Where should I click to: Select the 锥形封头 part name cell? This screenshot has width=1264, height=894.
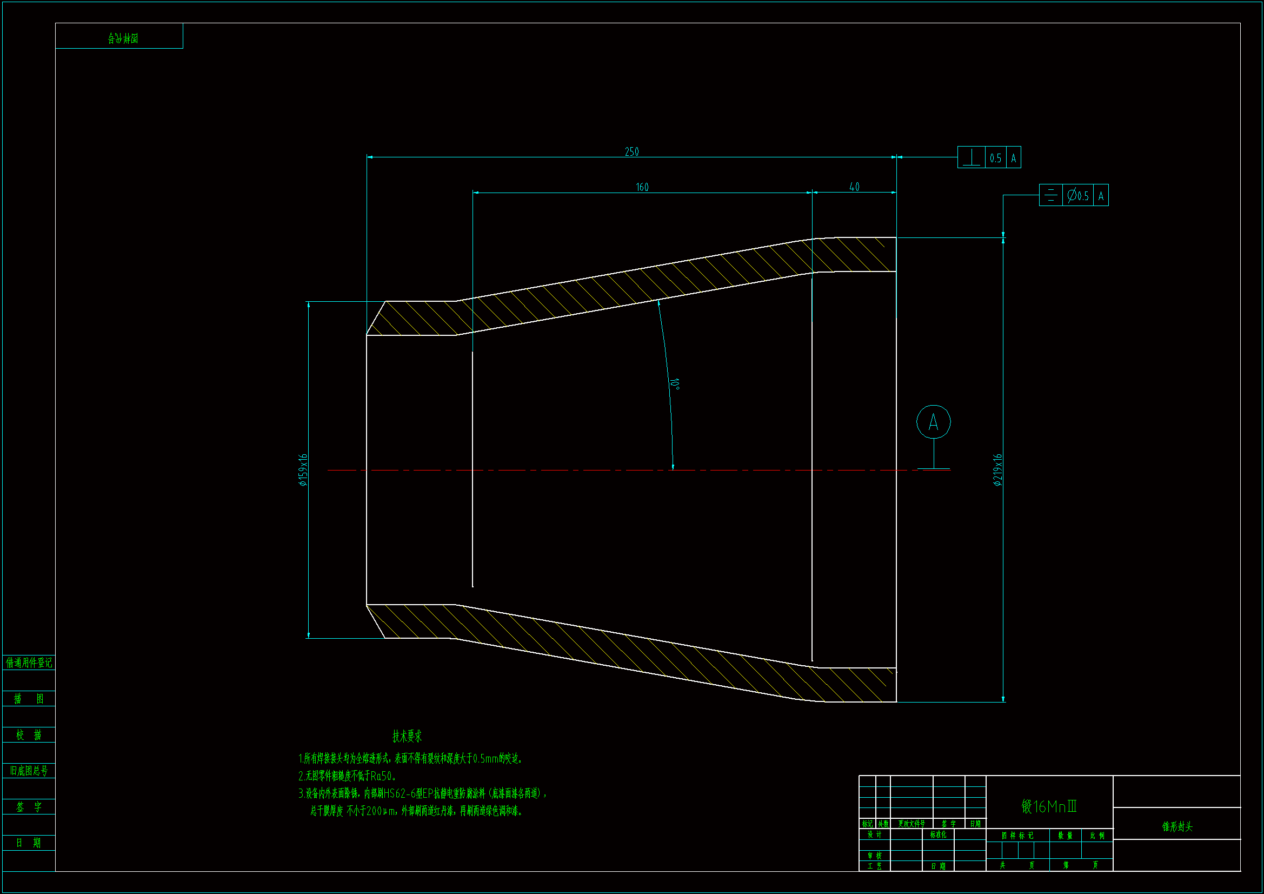pos(1176,826)
